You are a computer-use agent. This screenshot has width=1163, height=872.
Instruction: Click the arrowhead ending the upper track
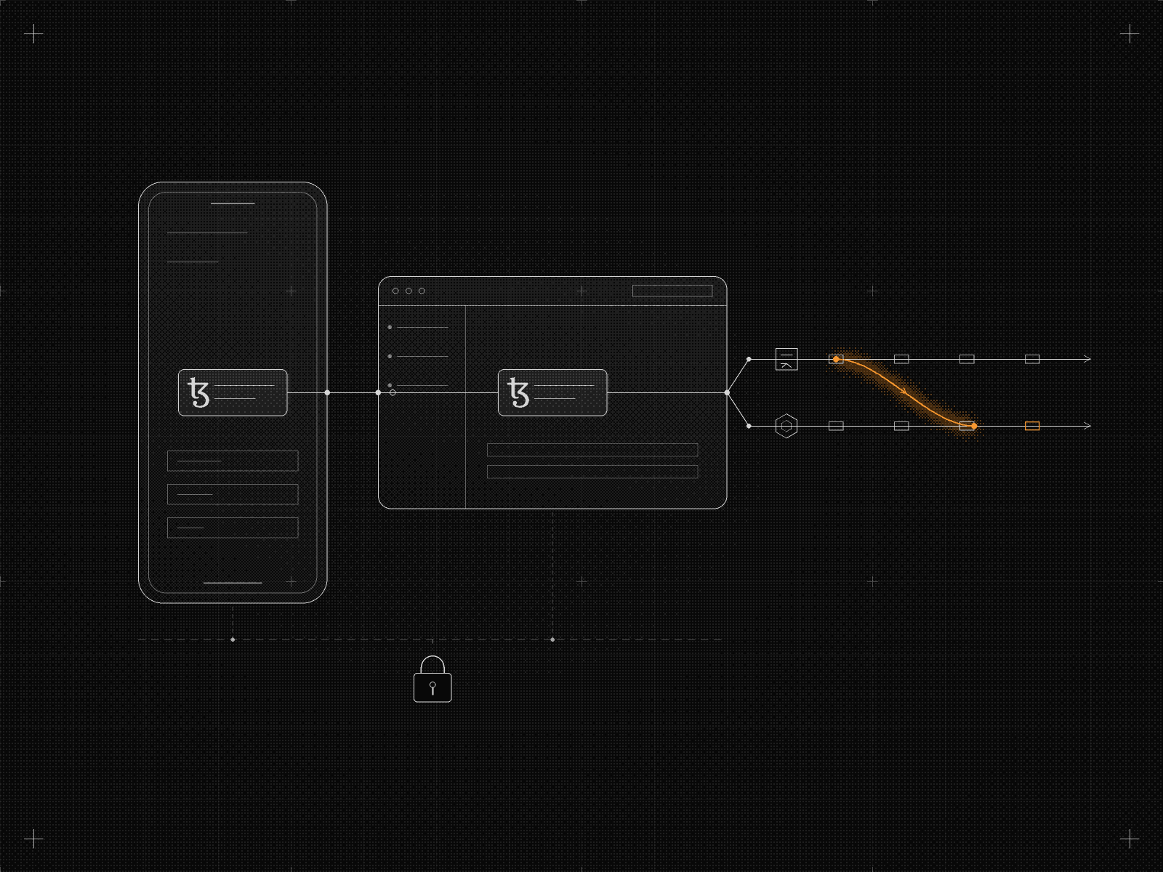pos(1087,359)
